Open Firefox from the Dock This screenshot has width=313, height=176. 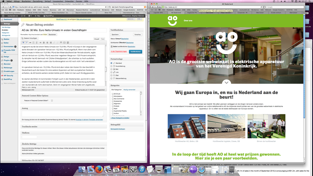pos(99,169)
